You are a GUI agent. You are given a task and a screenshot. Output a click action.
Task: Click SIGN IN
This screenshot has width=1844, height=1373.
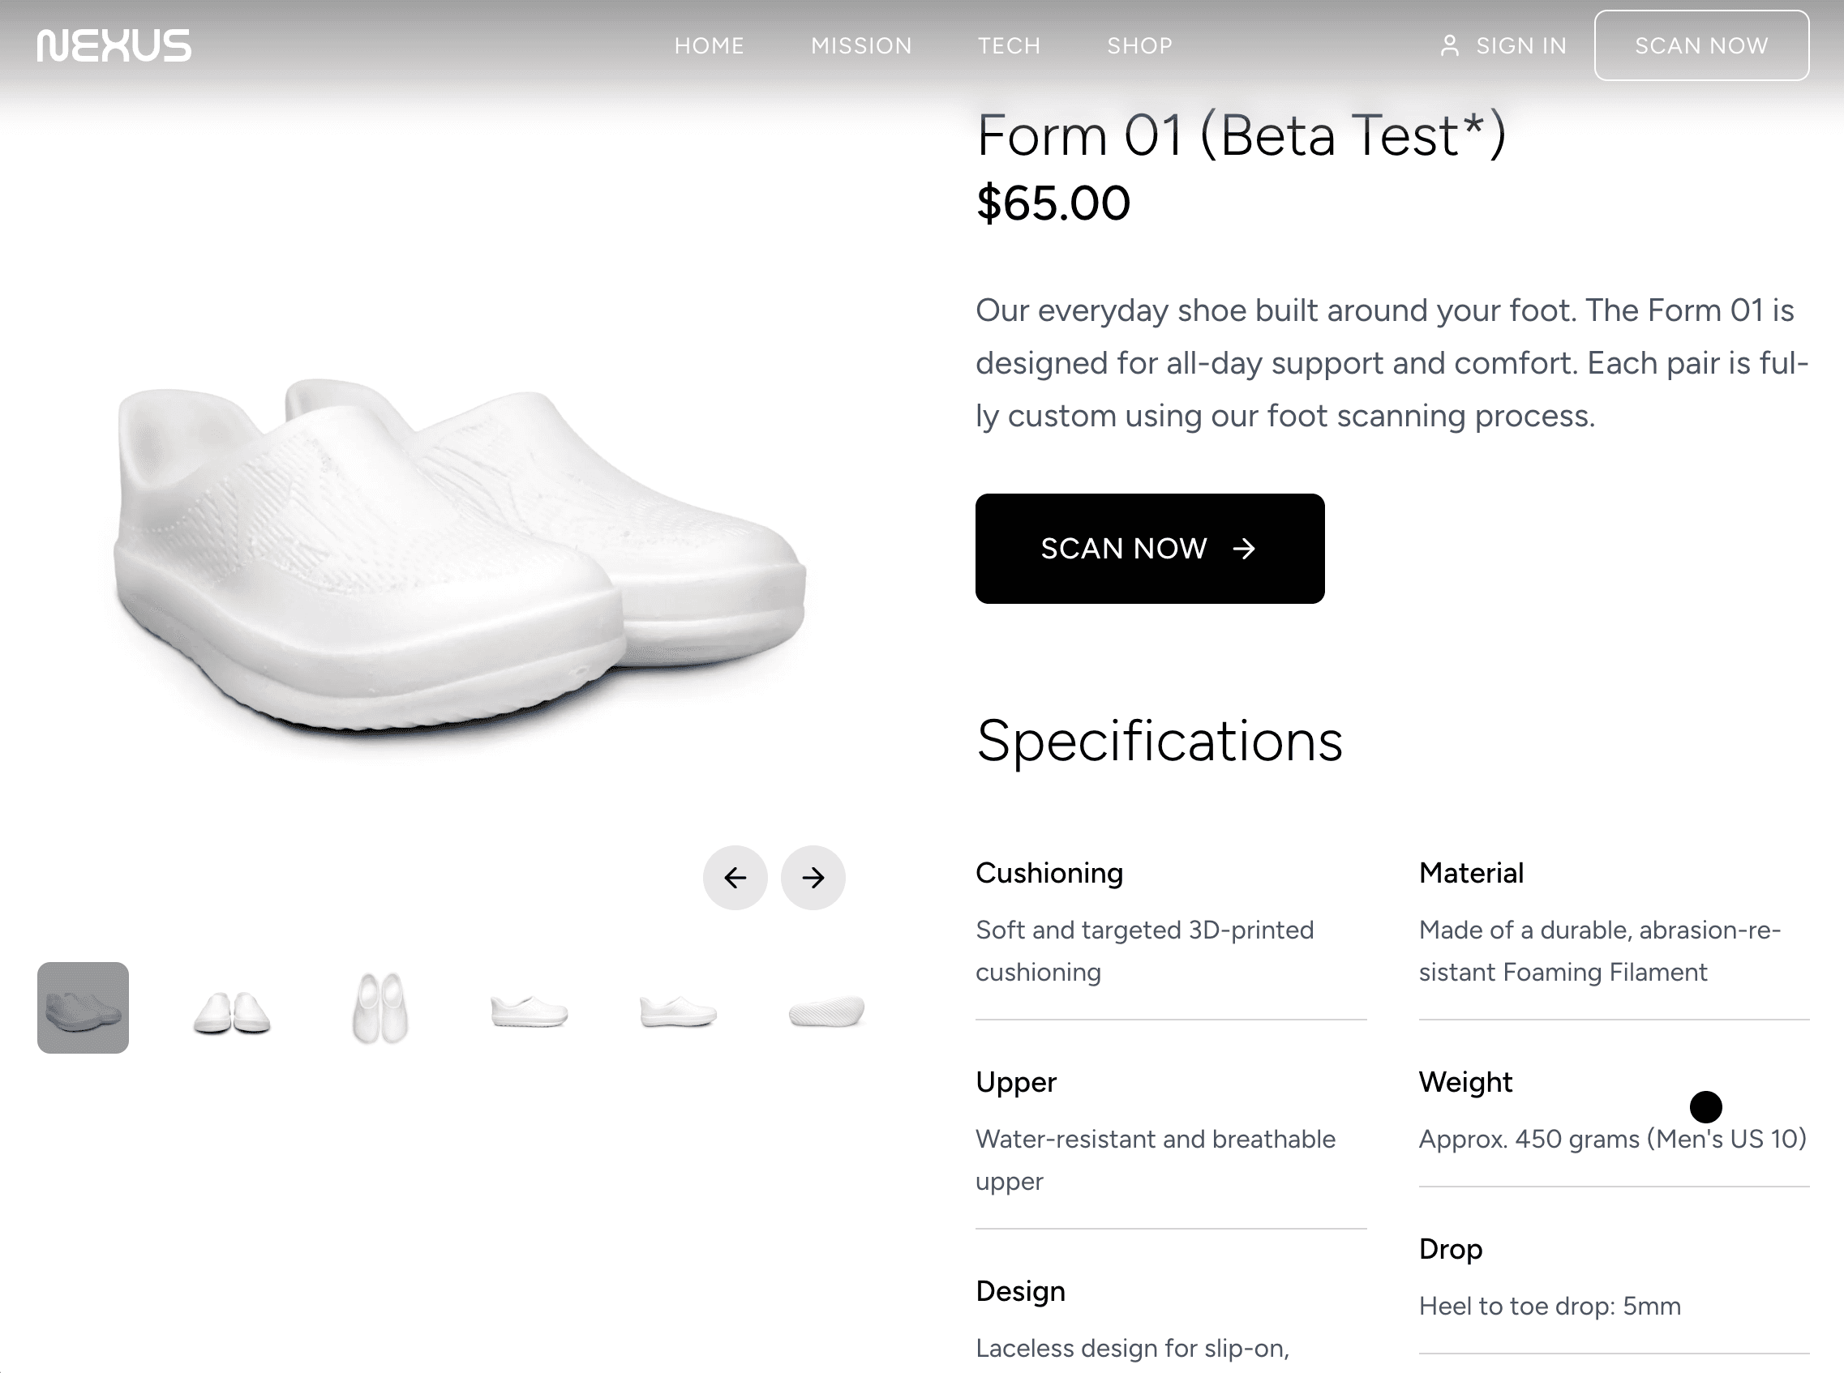click(x=1520, y=45)
